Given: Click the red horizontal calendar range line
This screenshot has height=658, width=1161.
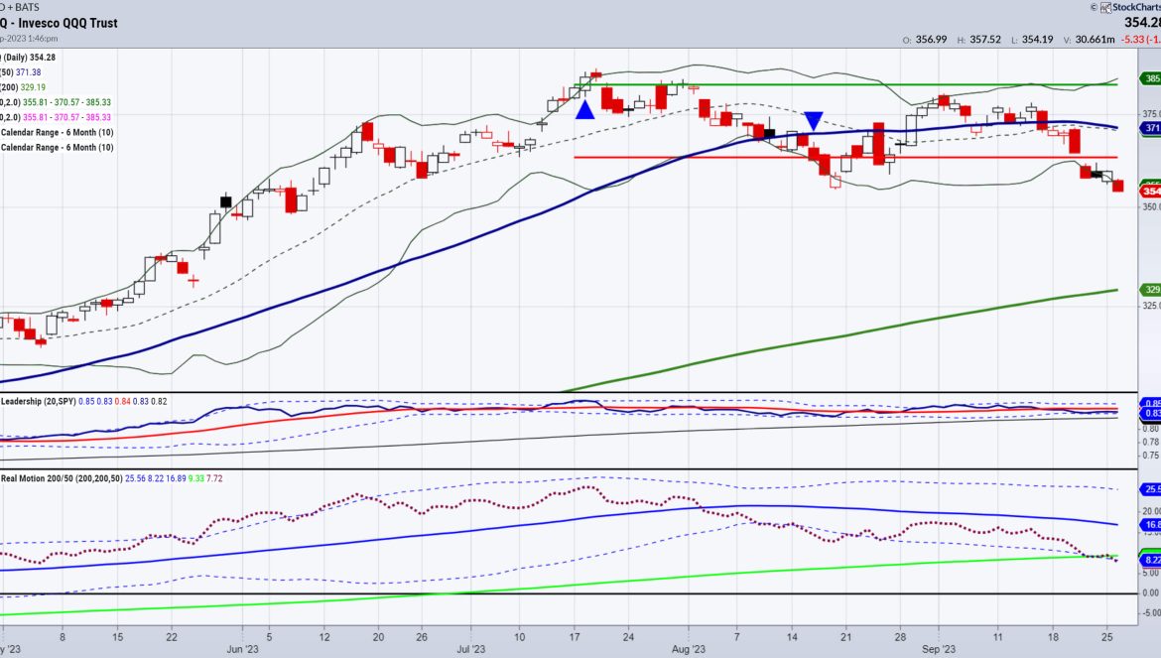Looking at the screenshot, I should (x=845, y=157).
